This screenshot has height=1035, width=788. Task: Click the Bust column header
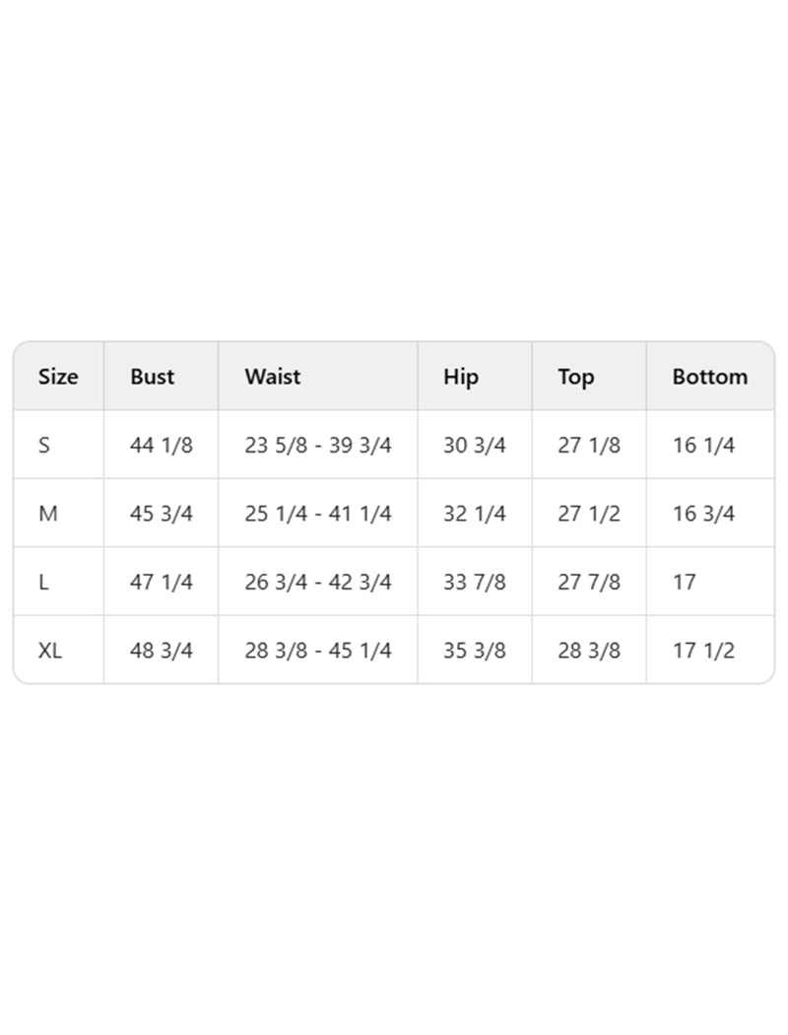tap(152, 377)
